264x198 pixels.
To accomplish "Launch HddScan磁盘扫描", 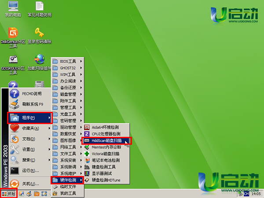I will pyautogui.click(x=106, y=141).
